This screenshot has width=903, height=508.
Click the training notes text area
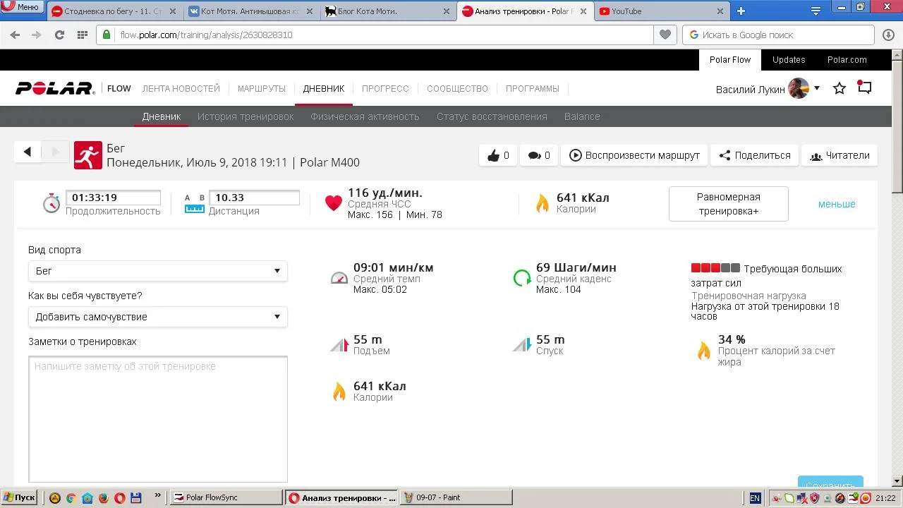(x=157, y=419)
